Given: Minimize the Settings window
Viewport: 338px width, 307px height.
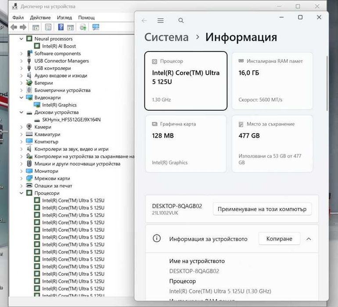Looking at the screenshot, I should pos(281,17).
